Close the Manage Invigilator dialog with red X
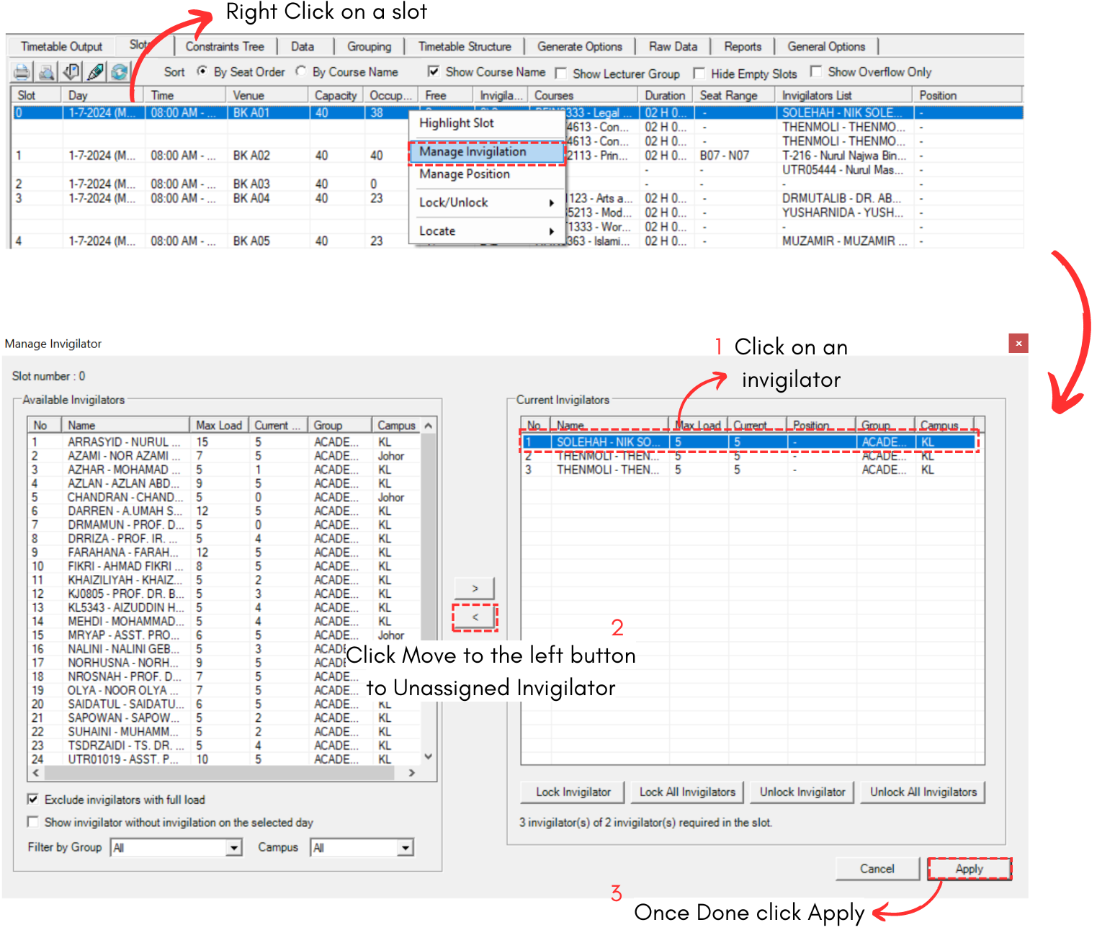The width and height of the screenshot is (1097, 930). click(1018, 344)
